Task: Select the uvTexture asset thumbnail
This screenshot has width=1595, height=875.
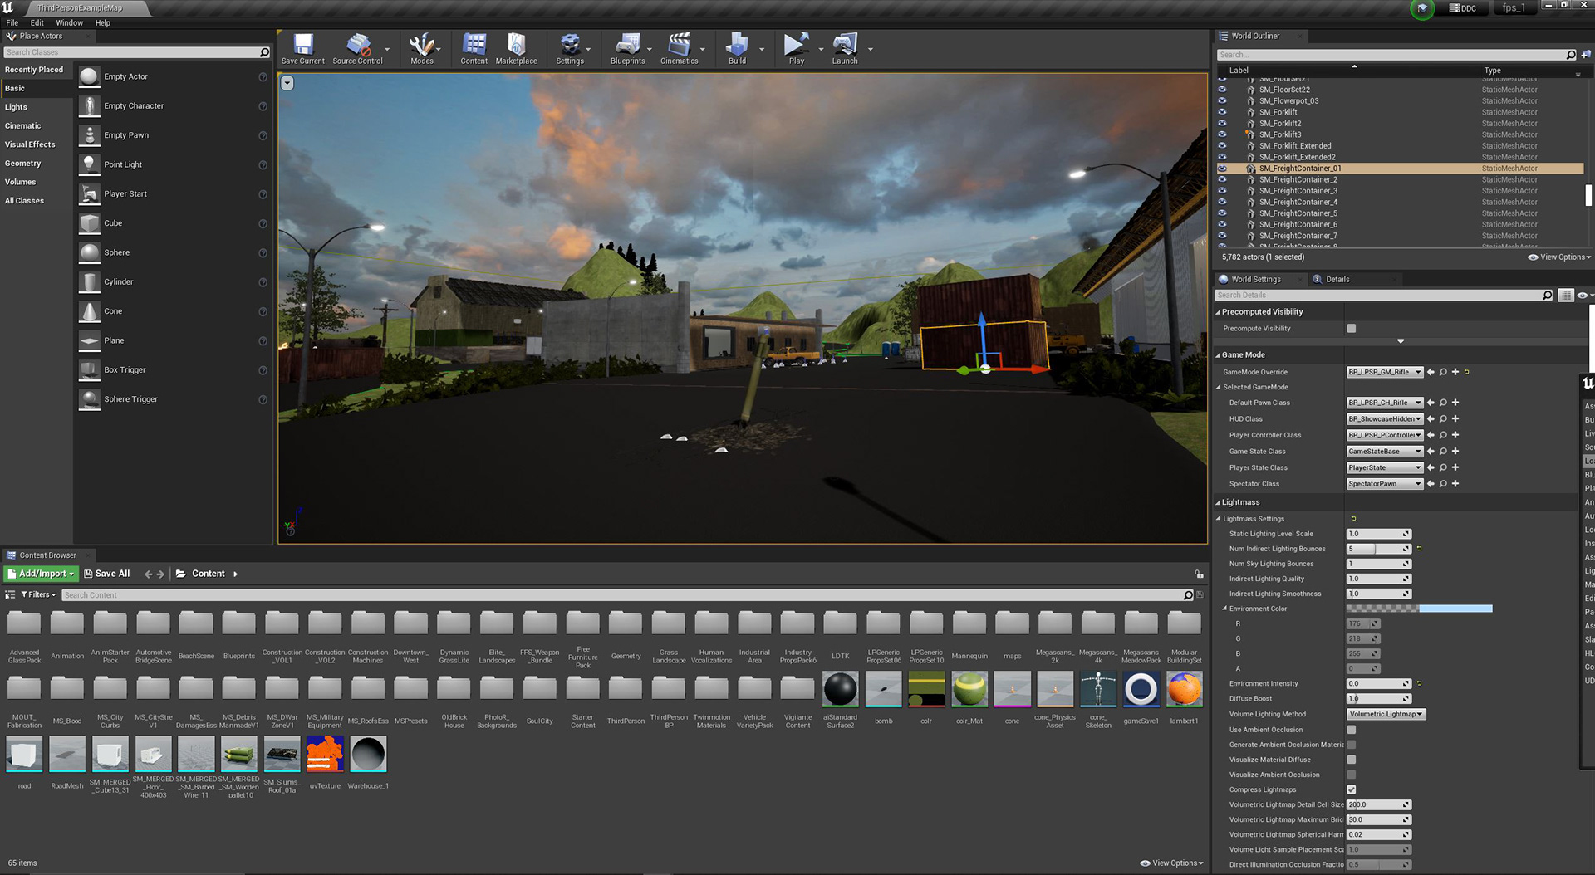Action: [x=325, y=755]
